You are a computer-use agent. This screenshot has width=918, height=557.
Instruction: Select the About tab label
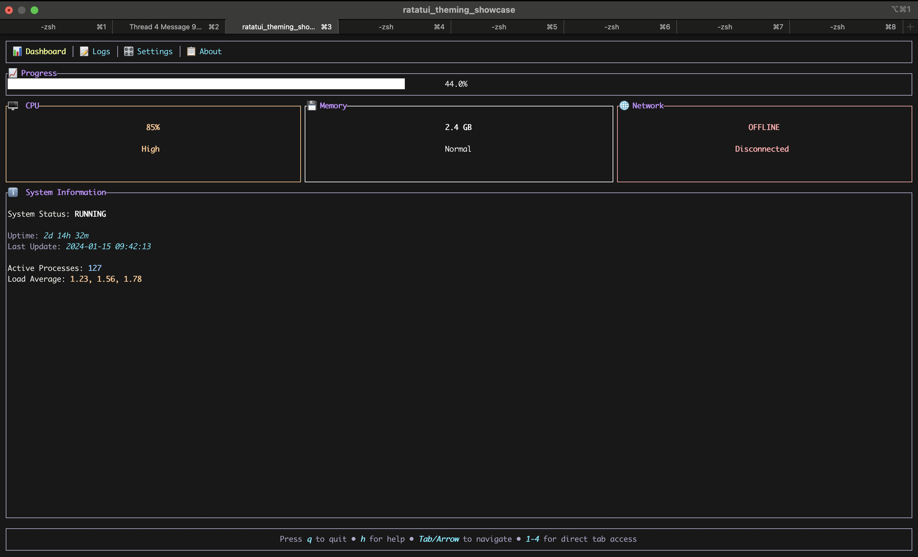point(210,51)
